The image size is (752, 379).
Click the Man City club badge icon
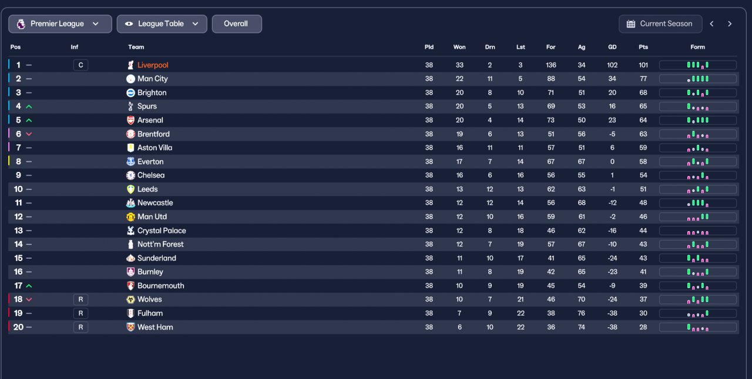130,79
